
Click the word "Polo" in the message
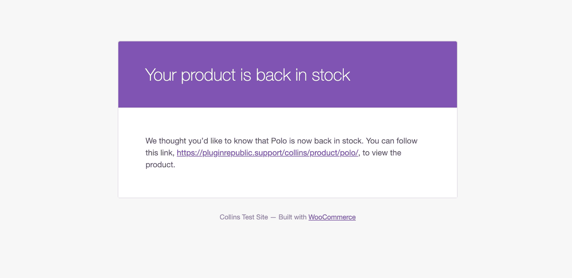[279, 141]
